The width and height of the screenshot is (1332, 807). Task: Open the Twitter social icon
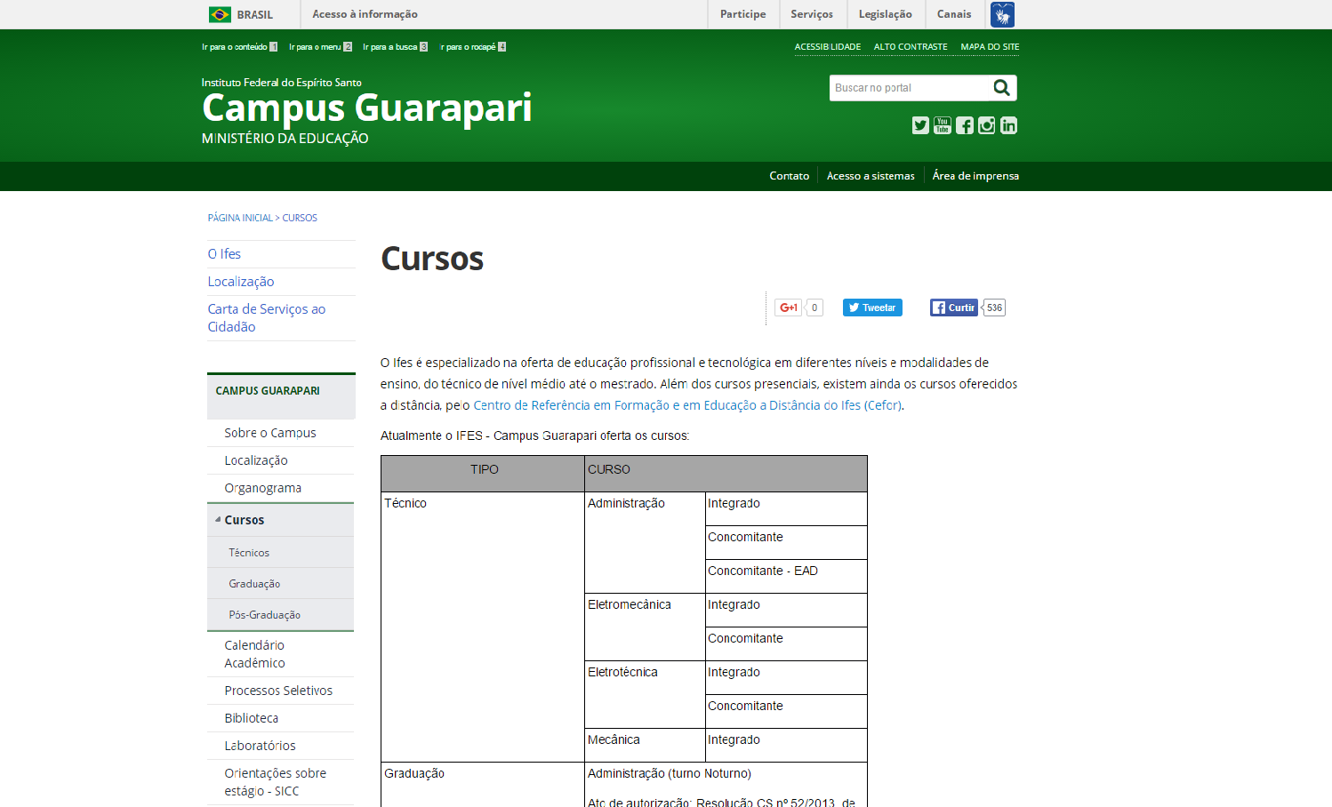point(920,125)
